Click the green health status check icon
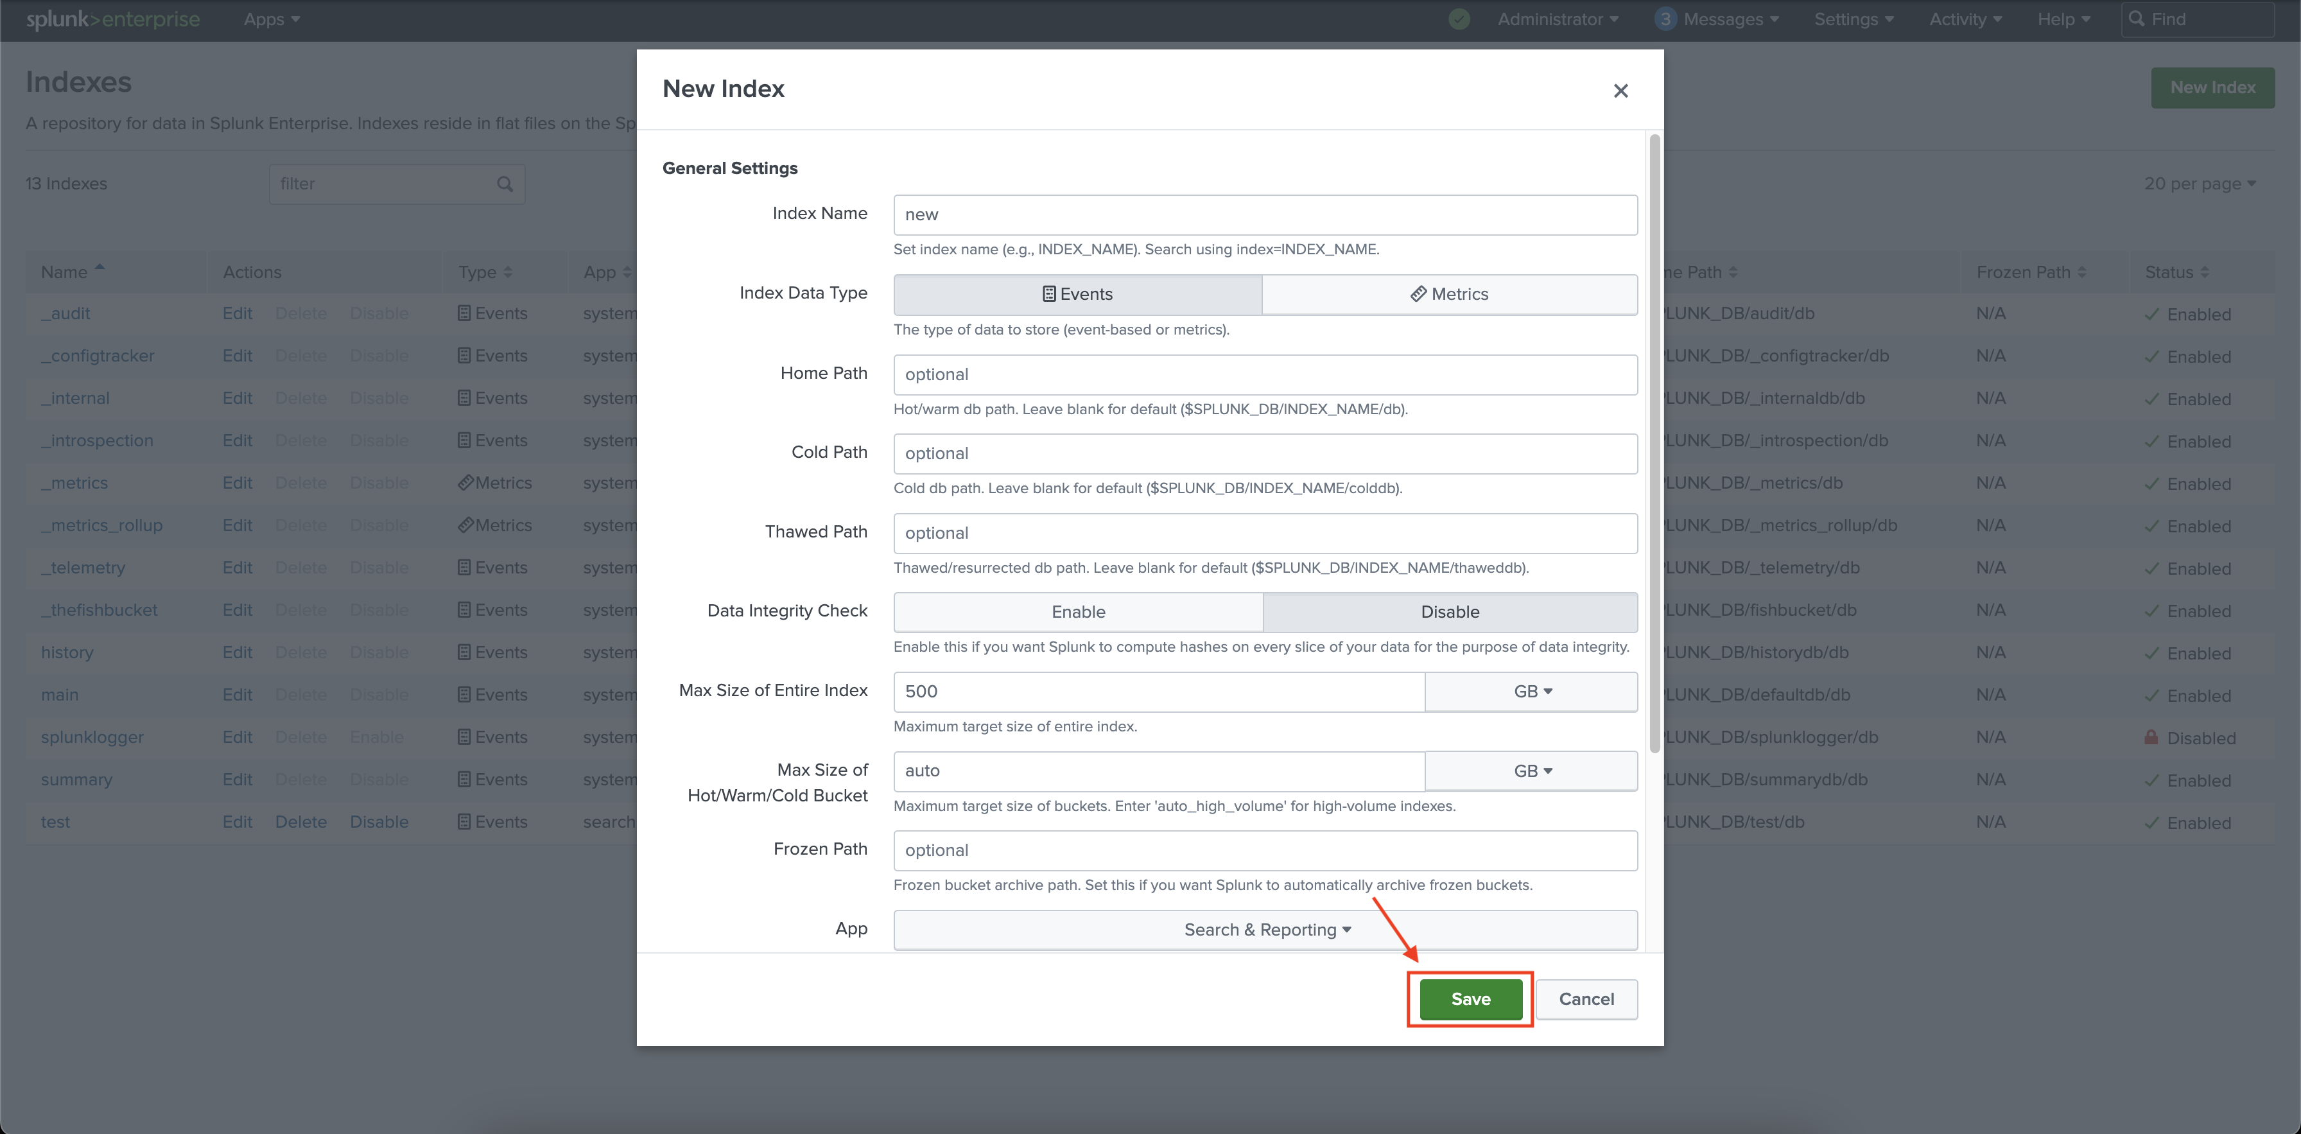2301x1134 pixels. [x=1459, y=20]
